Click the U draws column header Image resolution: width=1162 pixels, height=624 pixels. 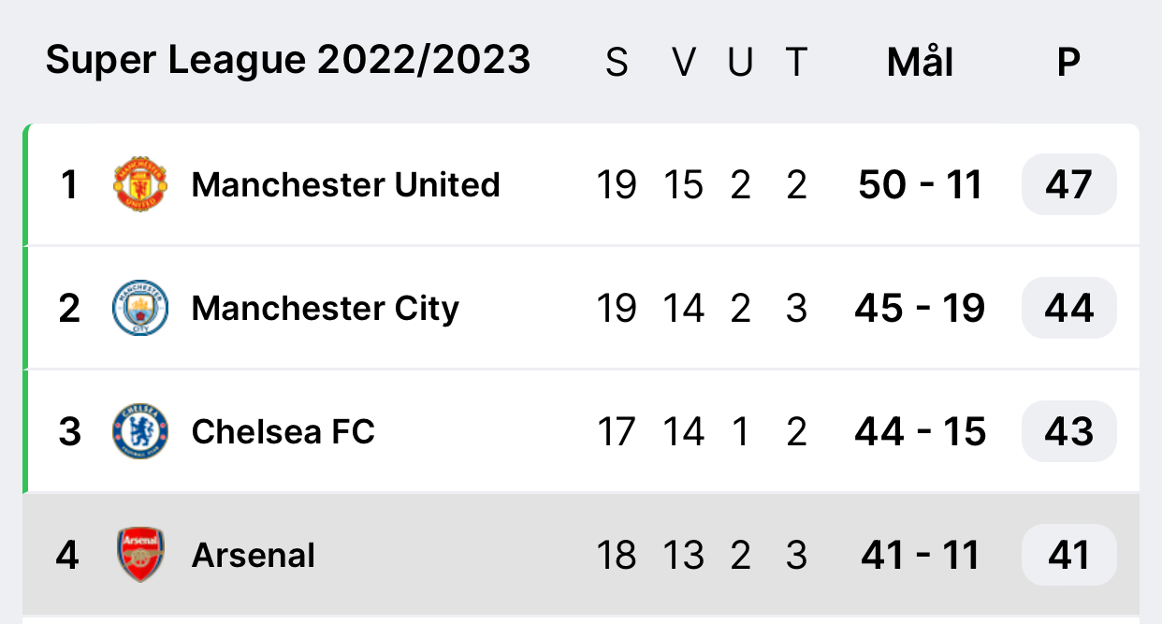pyautogui.click(x=740, y=63)
